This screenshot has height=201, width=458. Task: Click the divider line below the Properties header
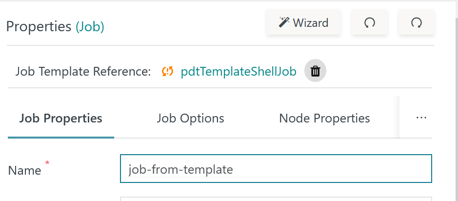tap(220, 45)
